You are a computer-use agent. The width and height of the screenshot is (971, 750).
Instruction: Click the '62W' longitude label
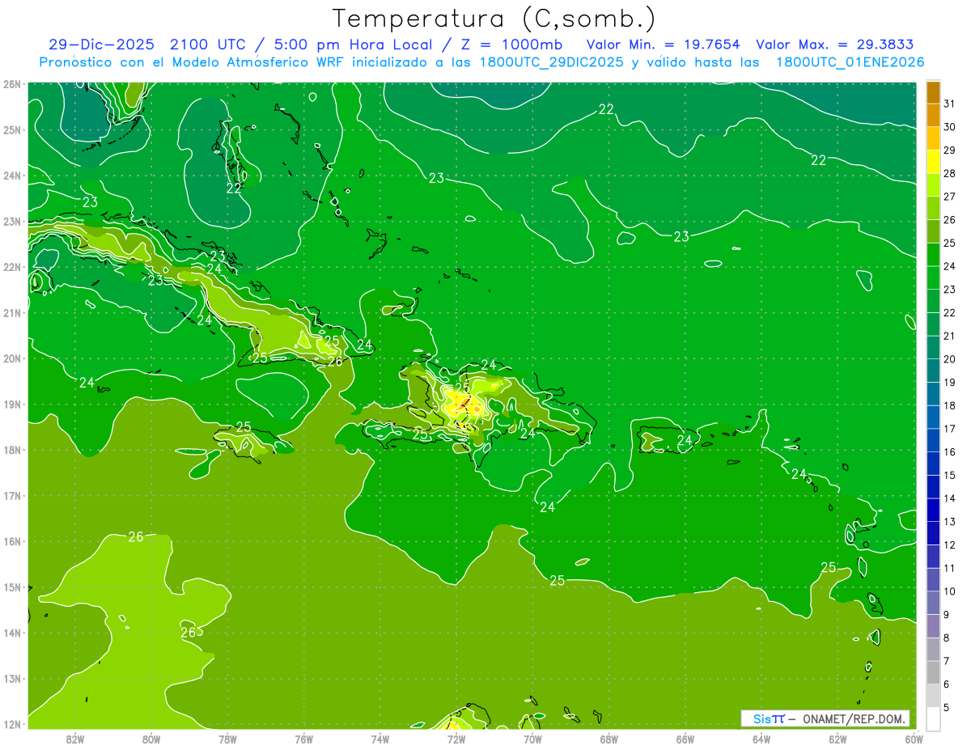pyautogui.click(x=837, y=739)
